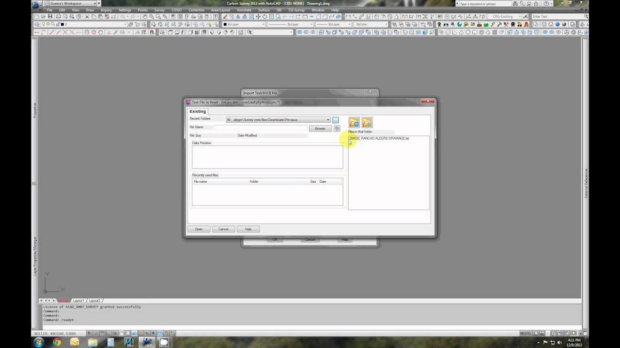Switch to the Layout1 tab
620x348 pixels.
pyautogui.click(x=78, y=301)
